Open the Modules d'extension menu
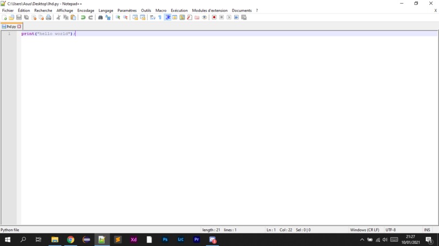Viewport: 439px width, 246px height. (x=210, y=10)
